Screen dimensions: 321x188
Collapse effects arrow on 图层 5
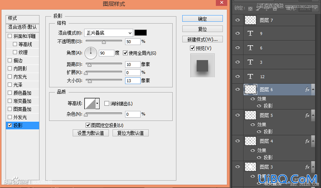313,115
